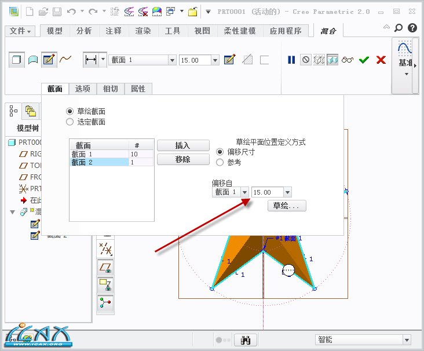
Task: Select the 截面 2 row in sections table
Action: (x=112, y=162)
